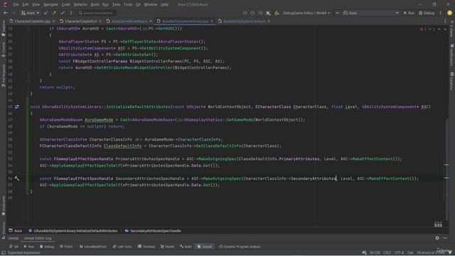Open the TODO tool window
Viewport: 455px width, 256px height.
tap(66, 247)
